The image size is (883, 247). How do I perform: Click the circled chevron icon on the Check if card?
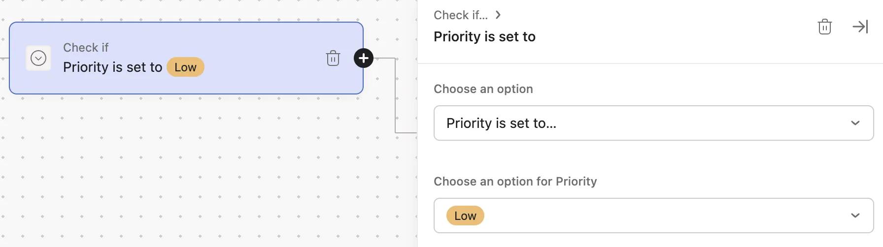pos(38,58)
